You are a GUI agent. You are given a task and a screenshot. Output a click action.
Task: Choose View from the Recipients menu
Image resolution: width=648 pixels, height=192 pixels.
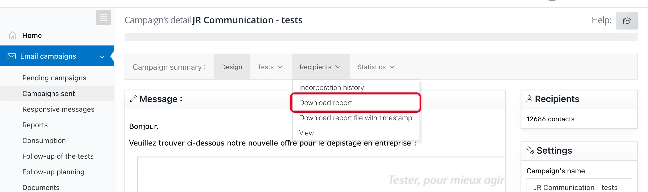pos(306,133)
